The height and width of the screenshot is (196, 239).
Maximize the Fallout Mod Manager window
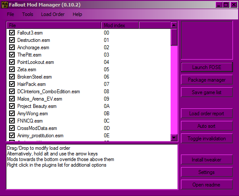pos(226,5)
